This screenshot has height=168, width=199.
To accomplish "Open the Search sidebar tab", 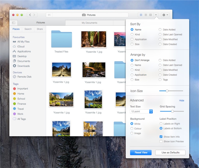I will pyautogui.click(x=28, y=29).
